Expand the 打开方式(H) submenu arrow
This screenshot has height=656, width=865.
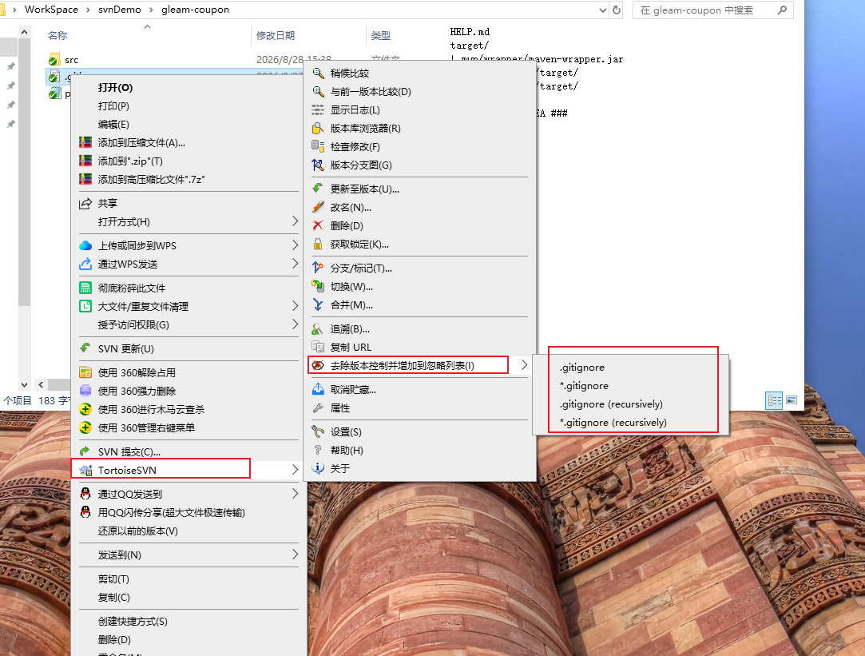coord(295,221)
